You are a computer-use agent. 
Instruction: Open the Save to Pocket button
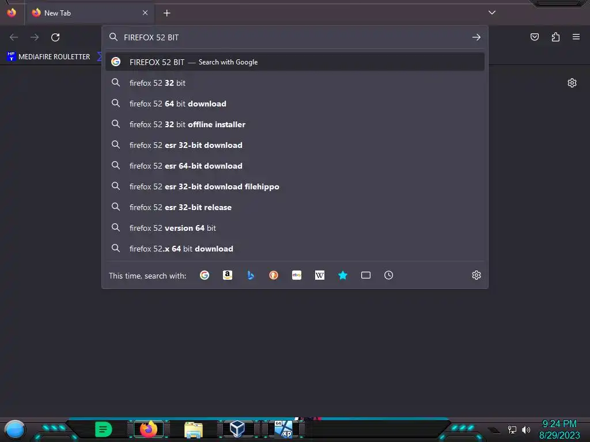click(534, 37)
